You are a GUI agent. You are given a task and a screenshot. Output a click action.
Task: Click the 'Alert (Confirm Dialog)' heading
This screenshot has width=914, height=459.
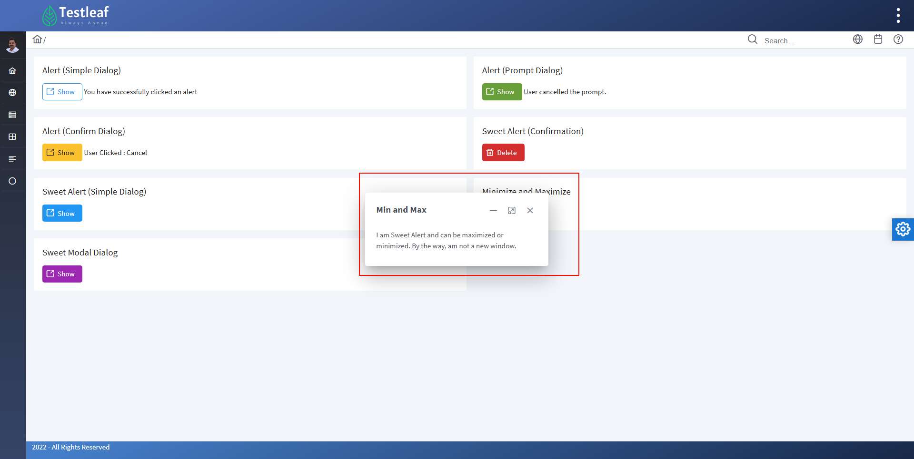(x=84, y=131)
